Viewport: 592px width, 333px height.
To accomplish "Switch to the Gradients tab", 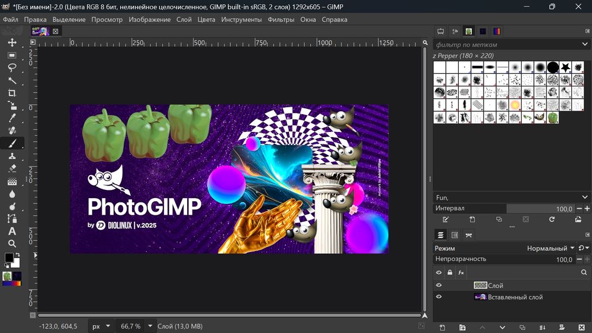I will 497,31.
